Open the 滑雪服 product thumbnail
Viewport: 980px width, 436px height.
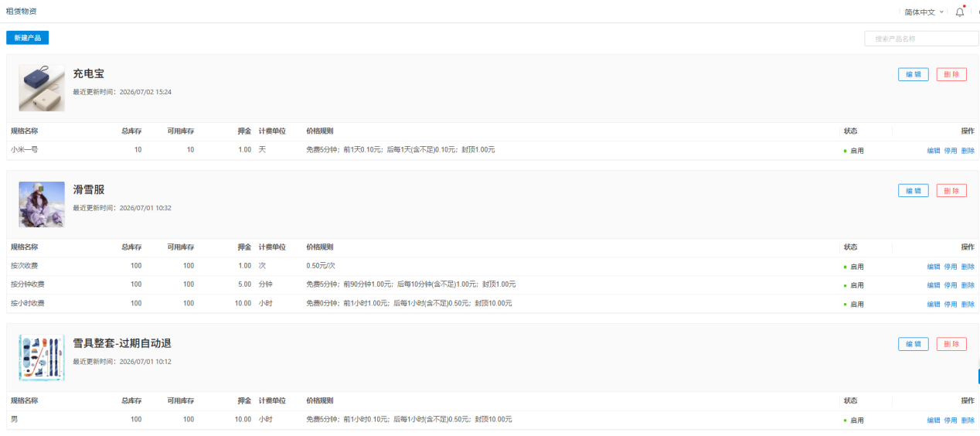(42, 204)
